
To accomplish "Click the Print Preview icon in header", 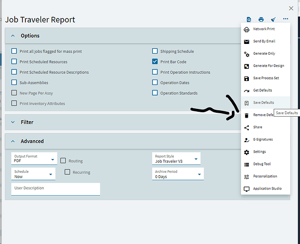I will pos(249,20).
